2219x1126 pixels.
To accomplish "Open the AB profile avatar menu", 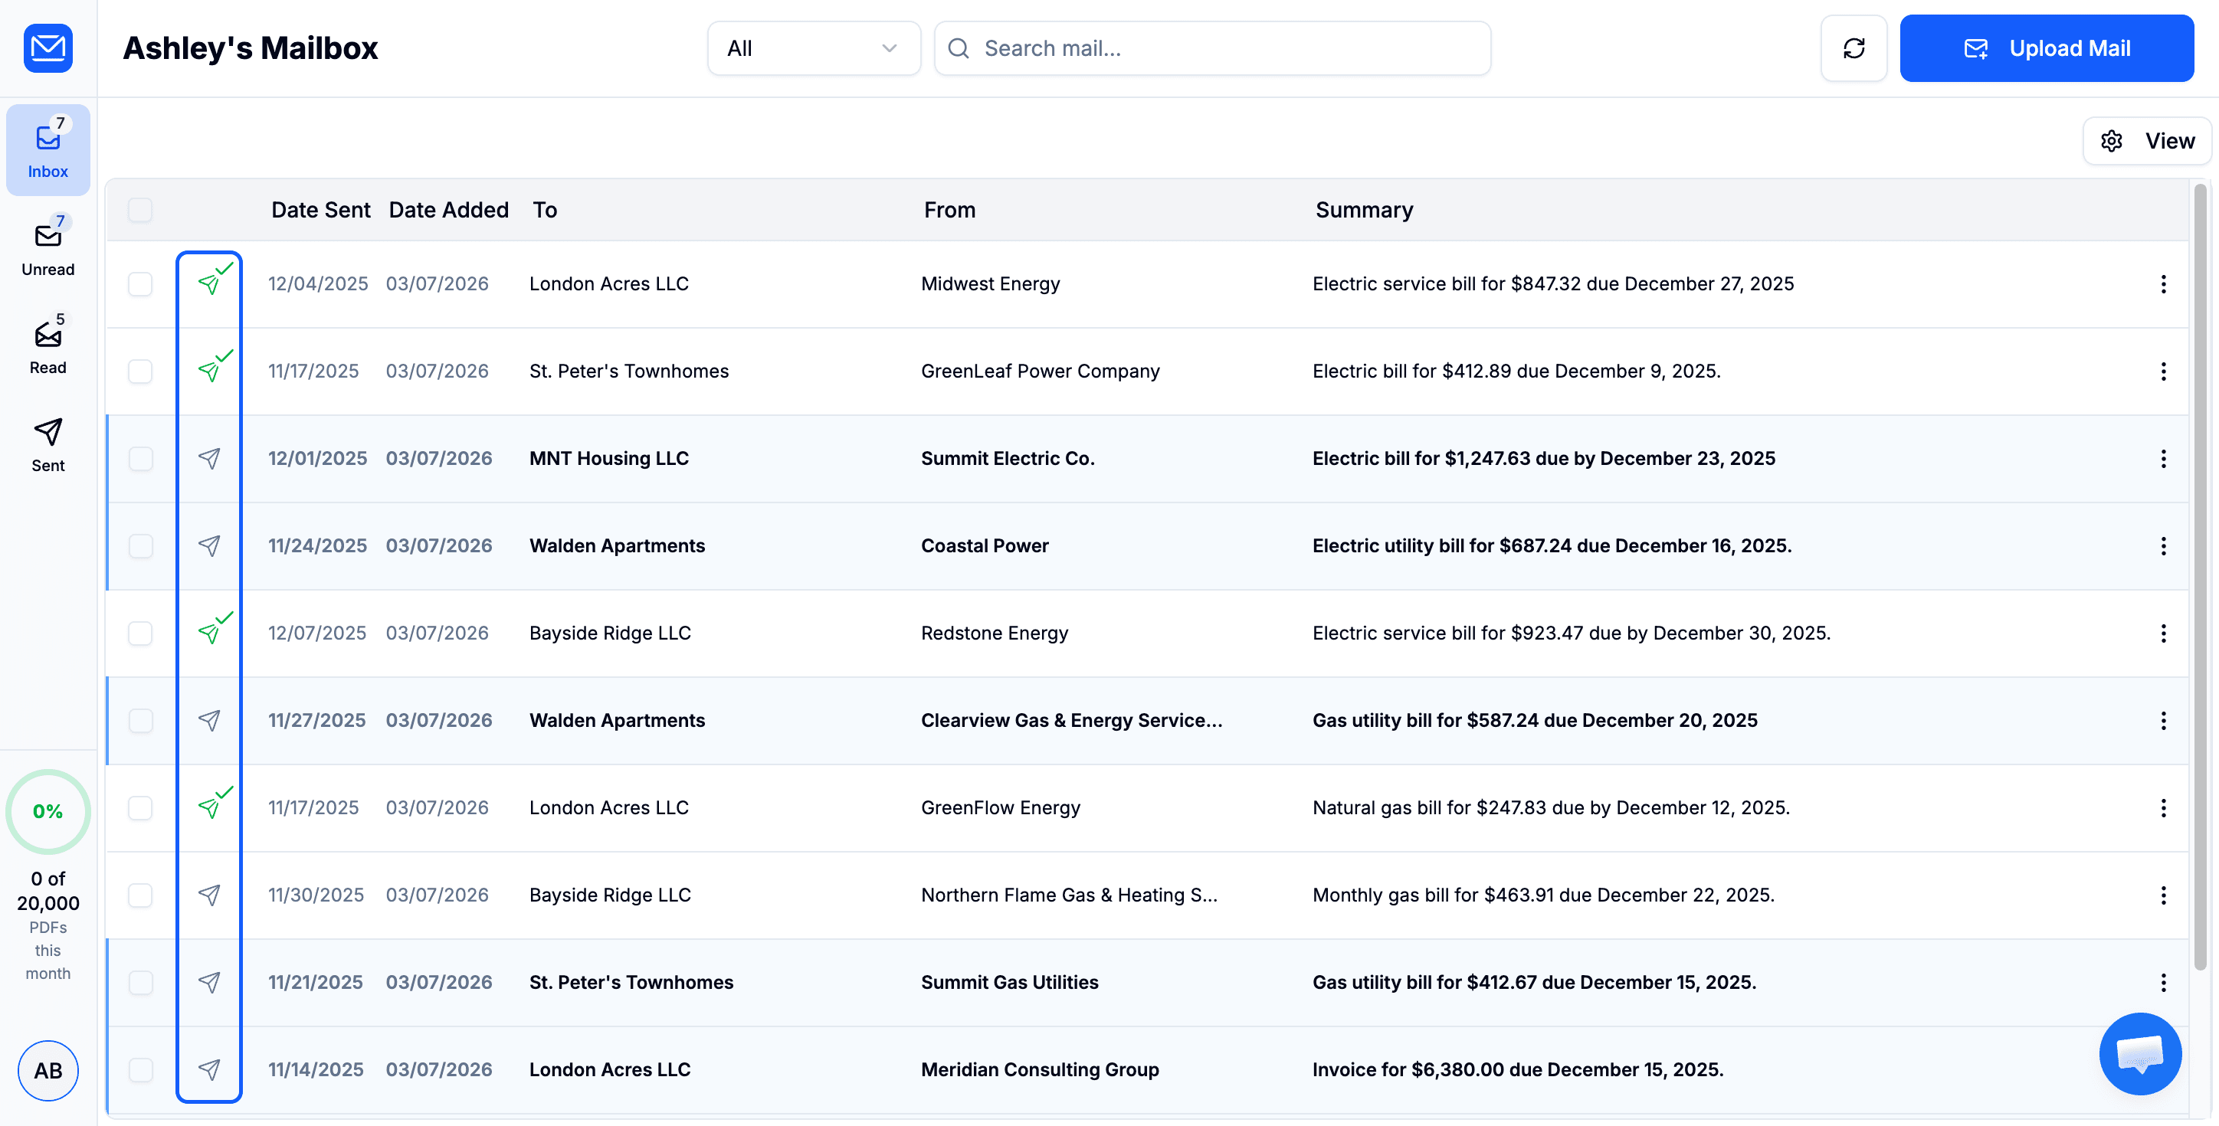I will point(48,1071).
